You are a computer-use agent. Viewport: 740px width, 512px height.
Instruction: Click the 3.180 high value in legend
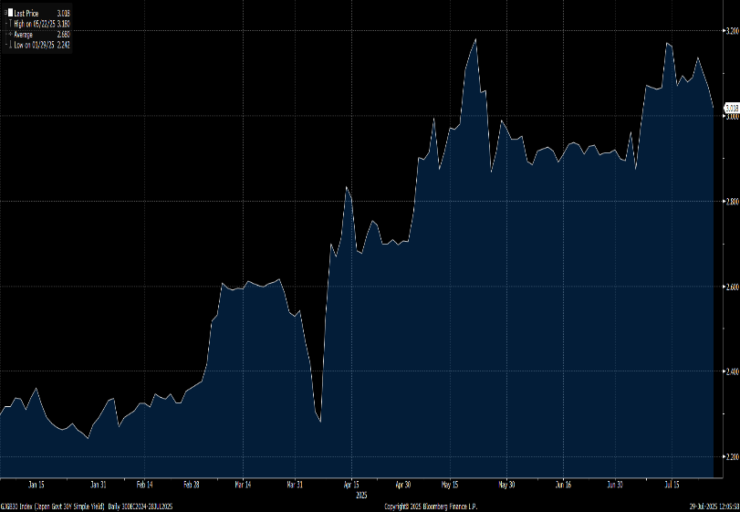[x=64, y=24]
